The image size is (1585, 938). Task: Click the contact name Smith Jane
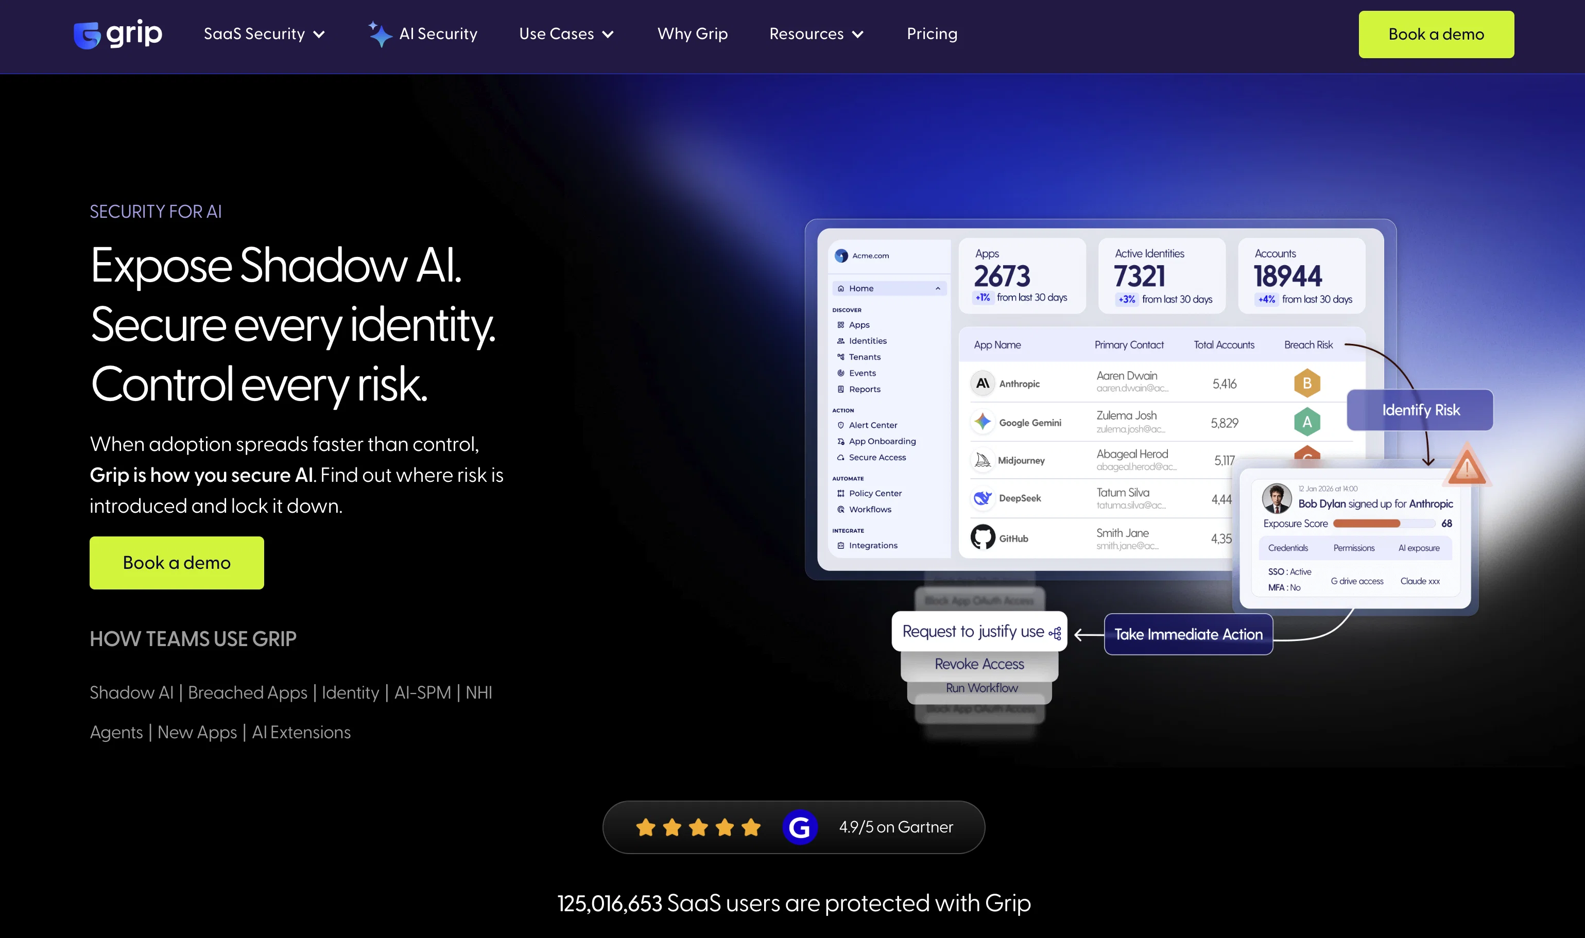[x=1122, y=533]
